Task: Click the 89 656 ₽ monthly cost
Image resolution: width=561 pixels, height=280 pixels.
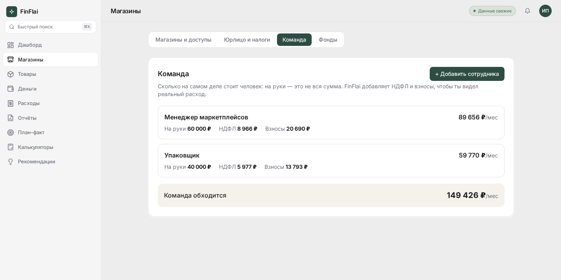Action: [478, 117]
